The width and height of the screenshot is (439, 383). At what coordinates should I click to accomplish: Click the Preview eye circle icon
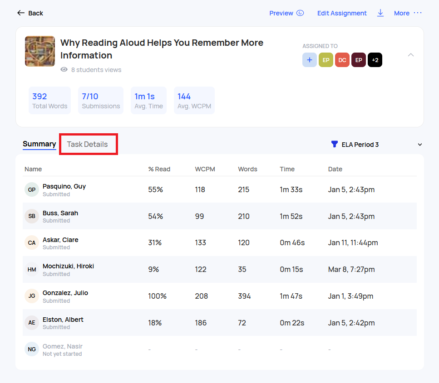300,13
